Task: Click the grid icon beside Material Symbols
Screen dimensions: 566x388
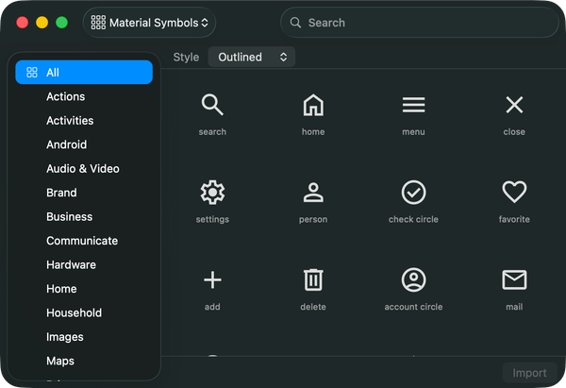Action: point(98,23)
